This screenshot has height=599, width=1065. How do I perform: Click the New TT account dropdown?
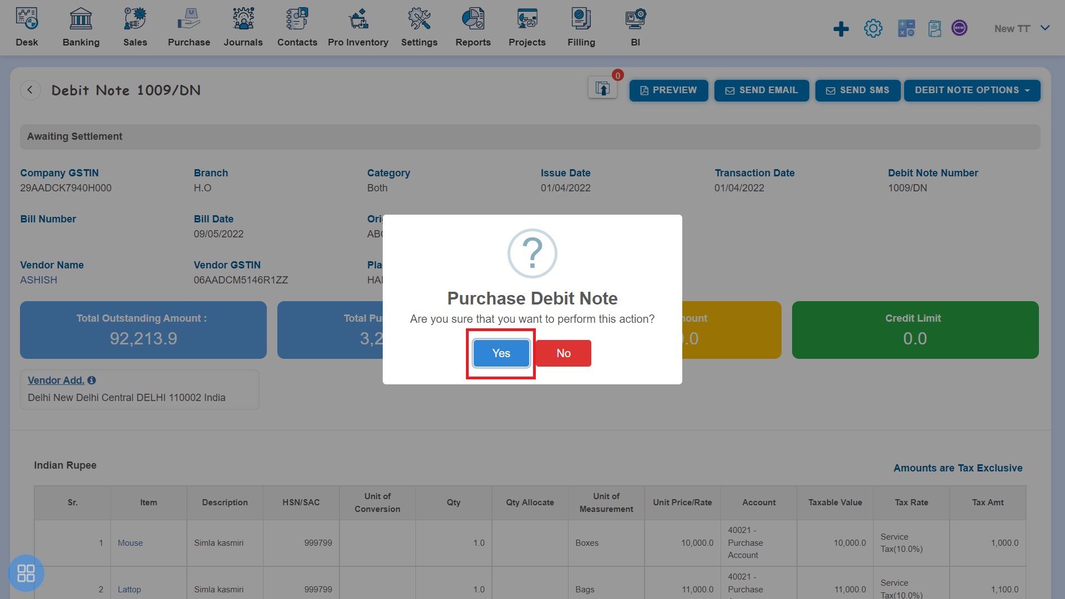[1020, 27]
